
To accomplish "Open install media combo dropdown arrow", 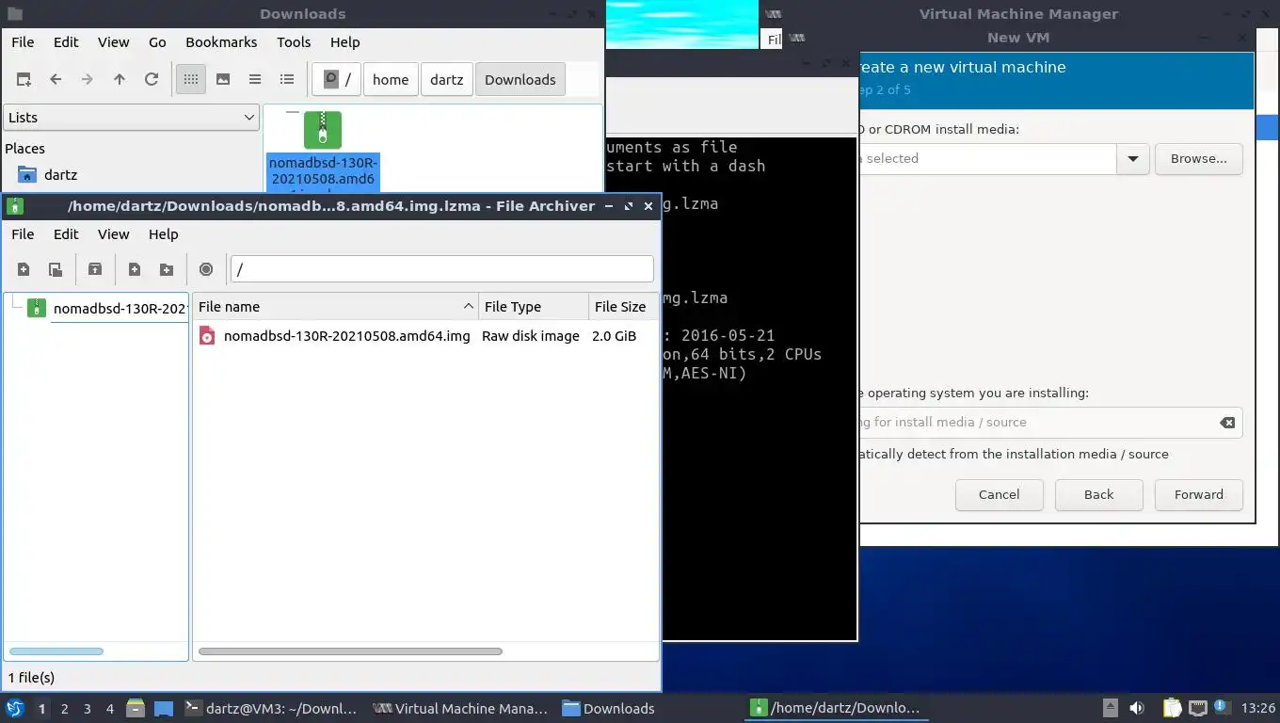I will pos(1133,159).
